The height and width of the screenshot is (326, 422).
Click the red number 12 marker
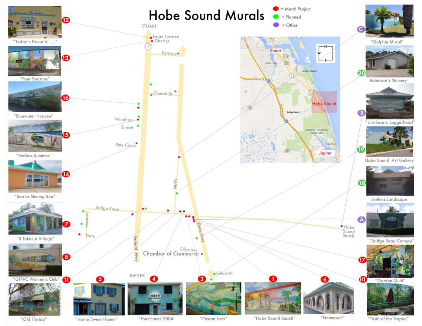(x=66, y=20)
